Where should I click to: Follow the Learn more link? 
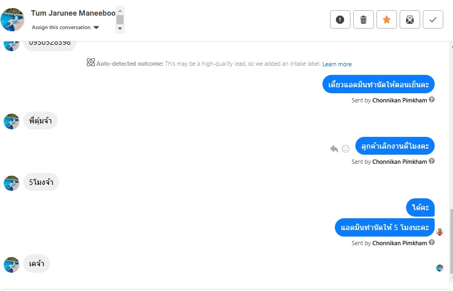click(337, 64)
